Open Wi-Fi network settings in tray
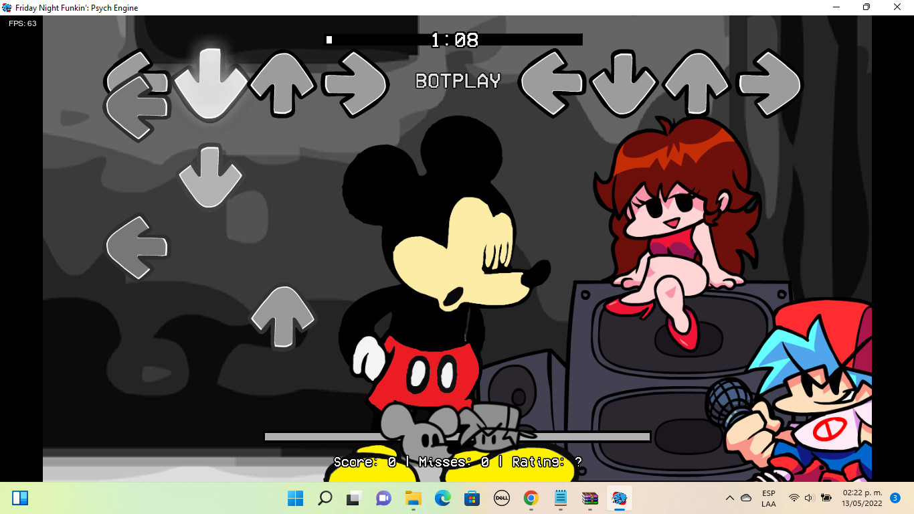The height and width of the screenshot is (514, 914). (x=794, y=498)
